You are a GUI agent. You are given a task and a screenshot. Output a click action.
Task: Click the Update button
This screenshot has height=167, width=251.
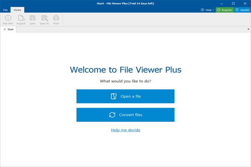click(242, 10)
